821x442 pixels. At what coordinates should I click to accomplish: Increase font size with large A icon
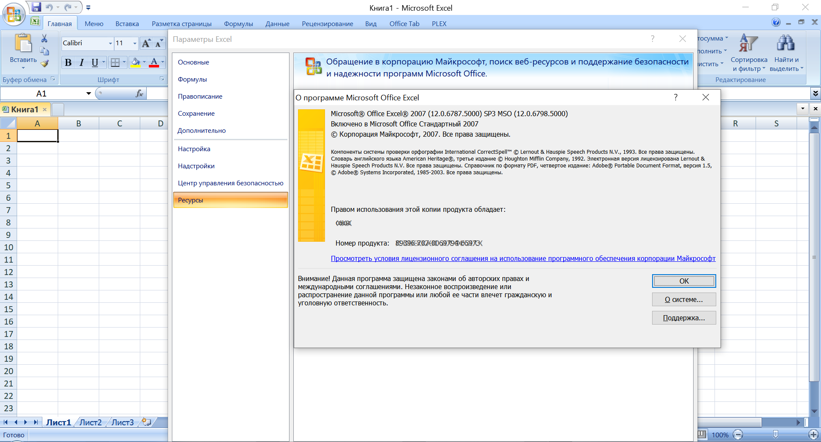(x=146, y=43)
